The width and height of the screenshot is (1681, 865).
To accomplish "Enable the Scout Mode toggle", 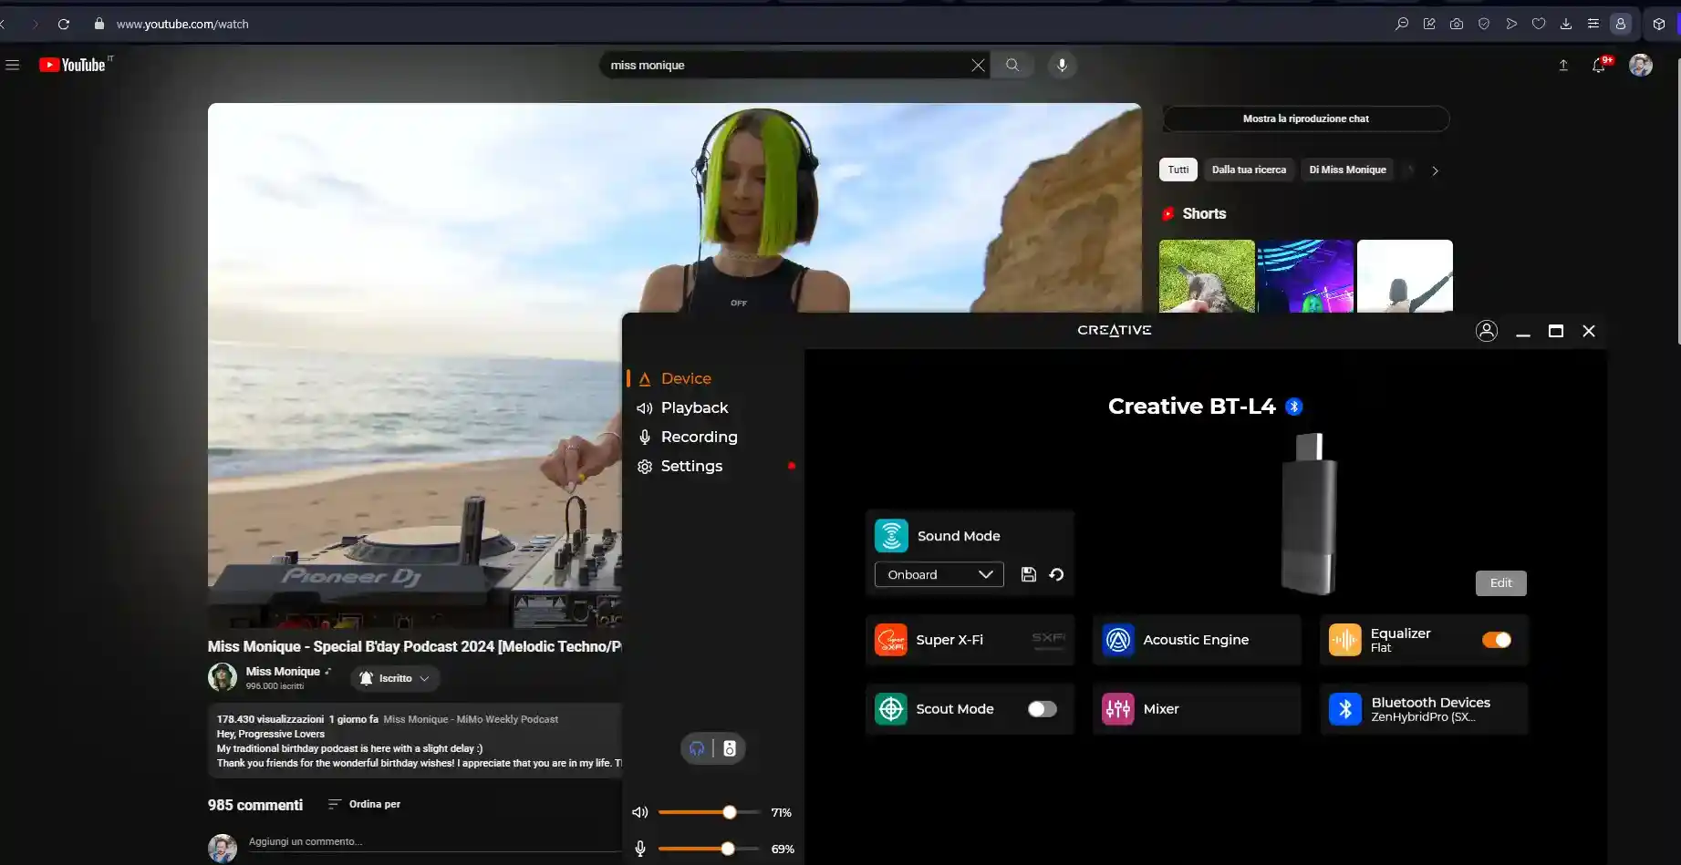I will 1042,709.
